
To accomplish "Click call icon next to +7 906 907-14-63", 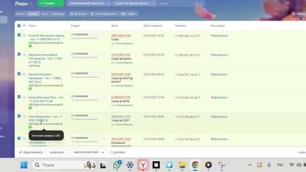I will (x=199, y=75).
